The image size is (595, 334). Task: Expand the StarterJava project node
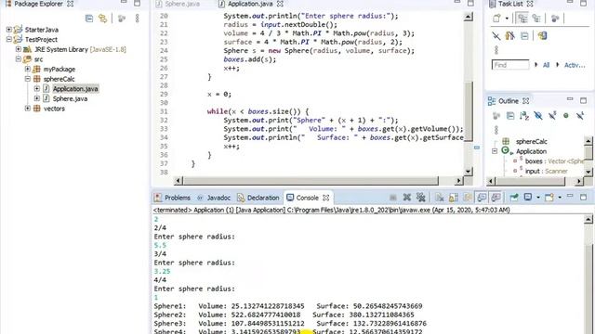click(9, 29)
